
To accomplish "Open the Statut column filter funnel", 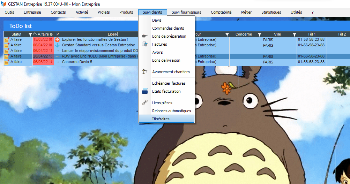I will (30, 34).
